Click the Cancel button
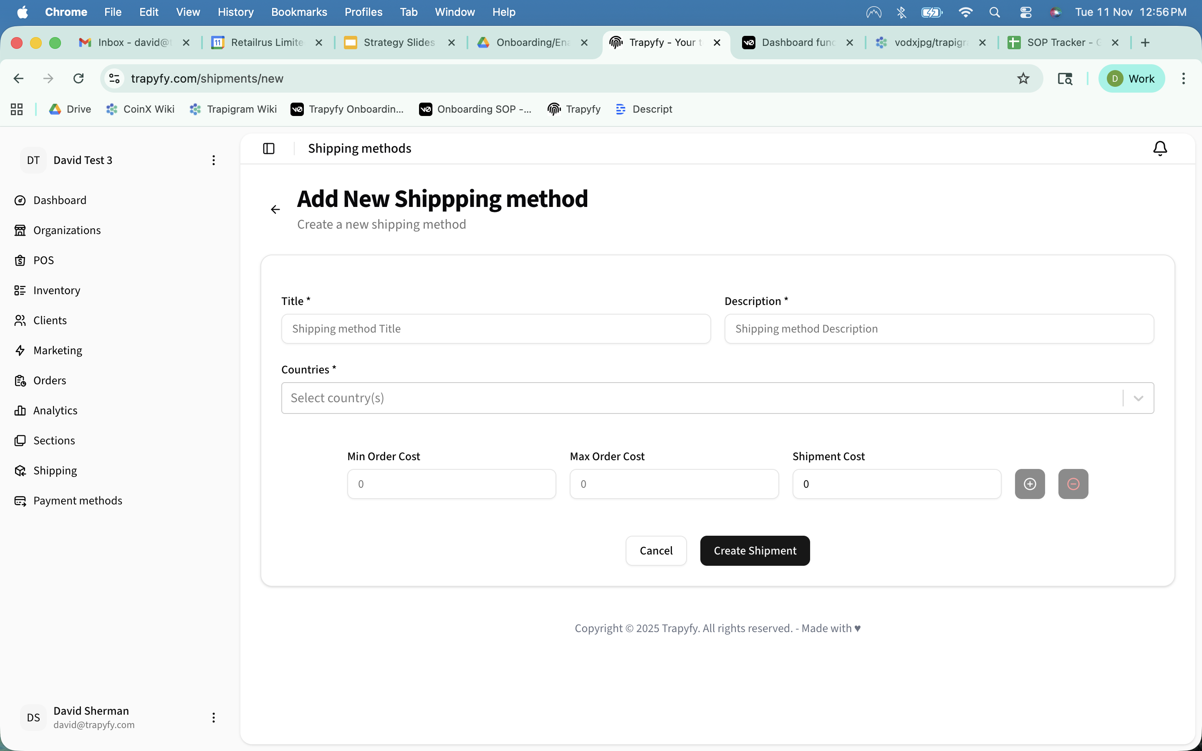This screenshot has width=1202, height=751. click(656, 550)
